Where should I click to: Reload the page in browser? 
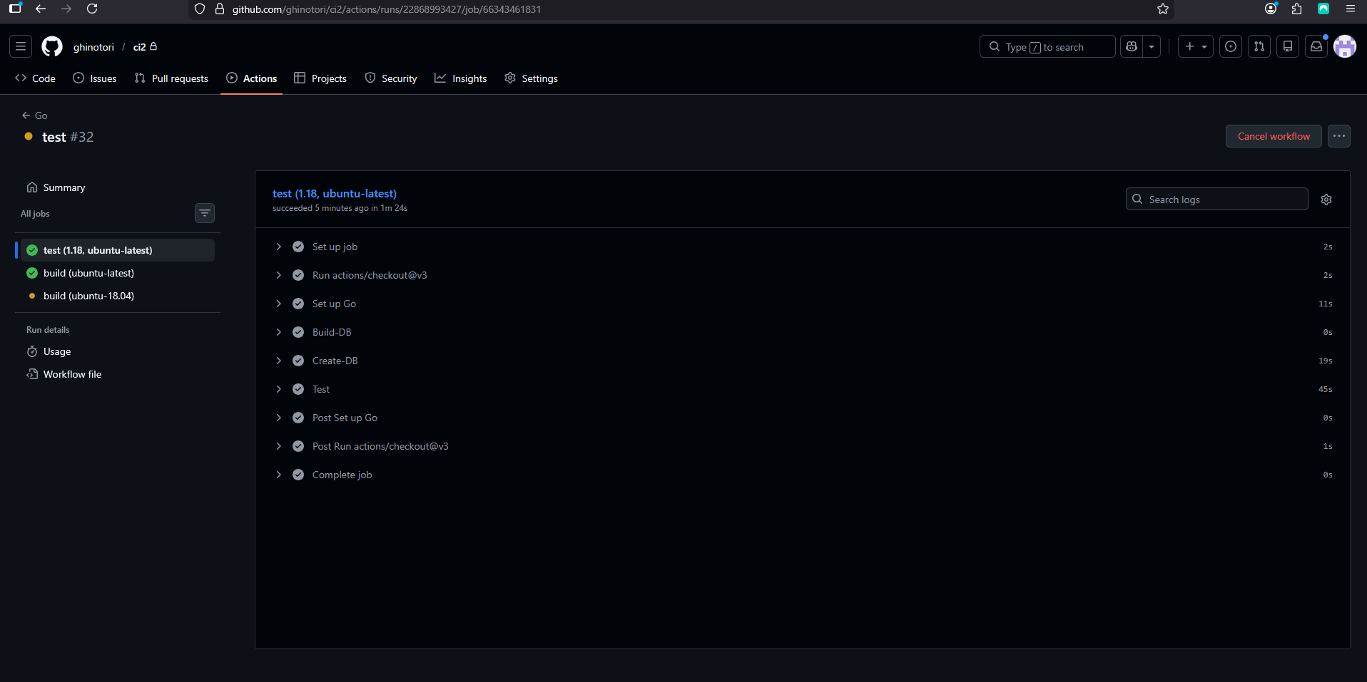92,9
